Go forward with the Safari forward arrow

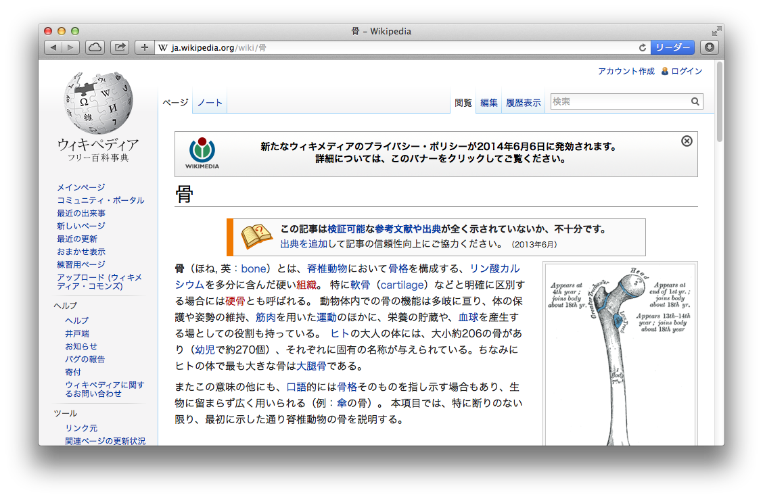point(70,47)
